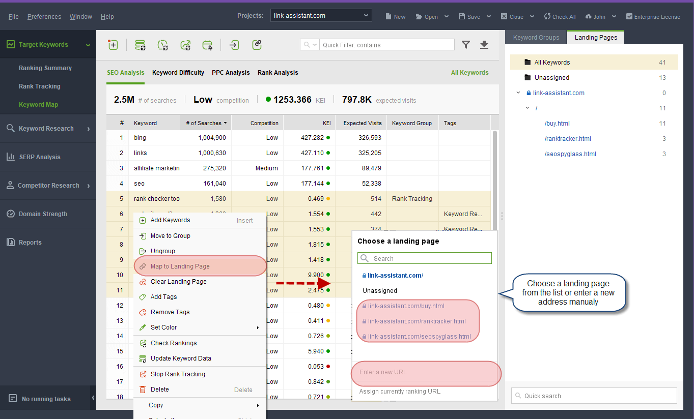
Task: Click the Map to Landing Page link toolbar icon
Action: point(257,45)
